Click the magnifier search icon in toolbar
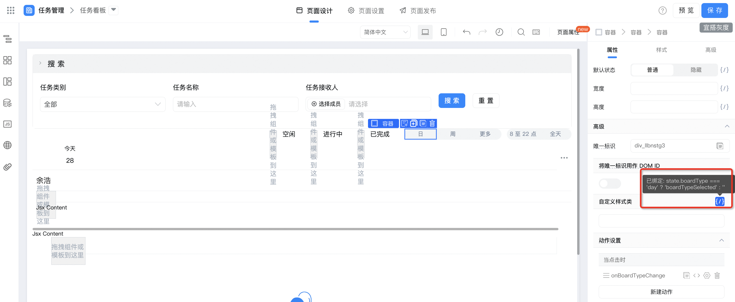Viewport: 735px width, 302px height. pos(521,32)
